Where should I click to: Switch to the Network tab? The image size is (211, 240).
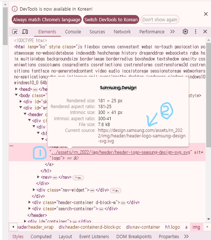pos(122,32)
